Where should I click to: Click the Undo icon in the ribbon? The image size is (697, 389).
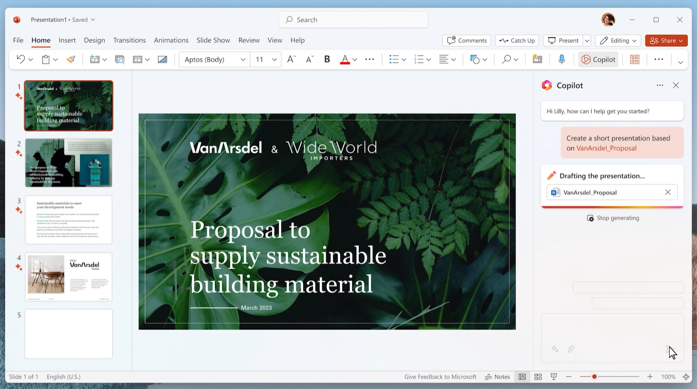tap(20, 59)
